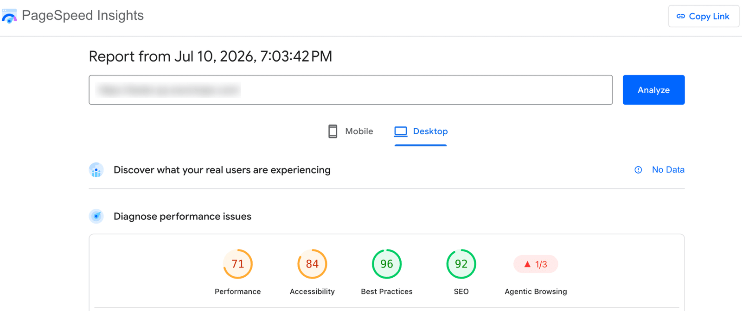Click the link icon inside Copy Link
742x311 pixels.
[681, 16]
